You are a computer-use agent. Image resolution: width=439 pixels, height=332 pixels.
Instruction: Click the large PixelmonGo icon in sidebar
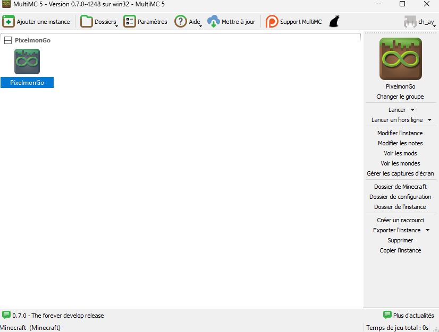(400, 59)
